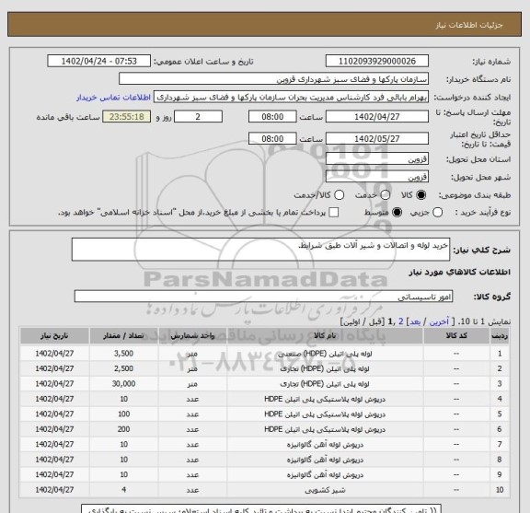Click the buyer organization name field
Screen dimensions: 530x513
[274, 79]
